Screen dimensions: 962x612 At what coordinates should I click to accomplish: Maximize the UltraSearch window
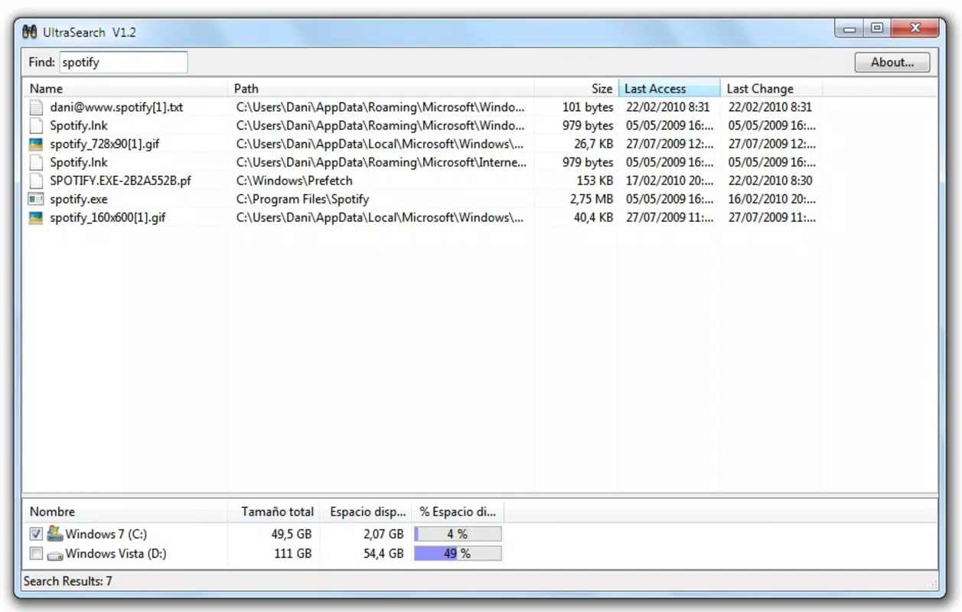click(876, 29)
